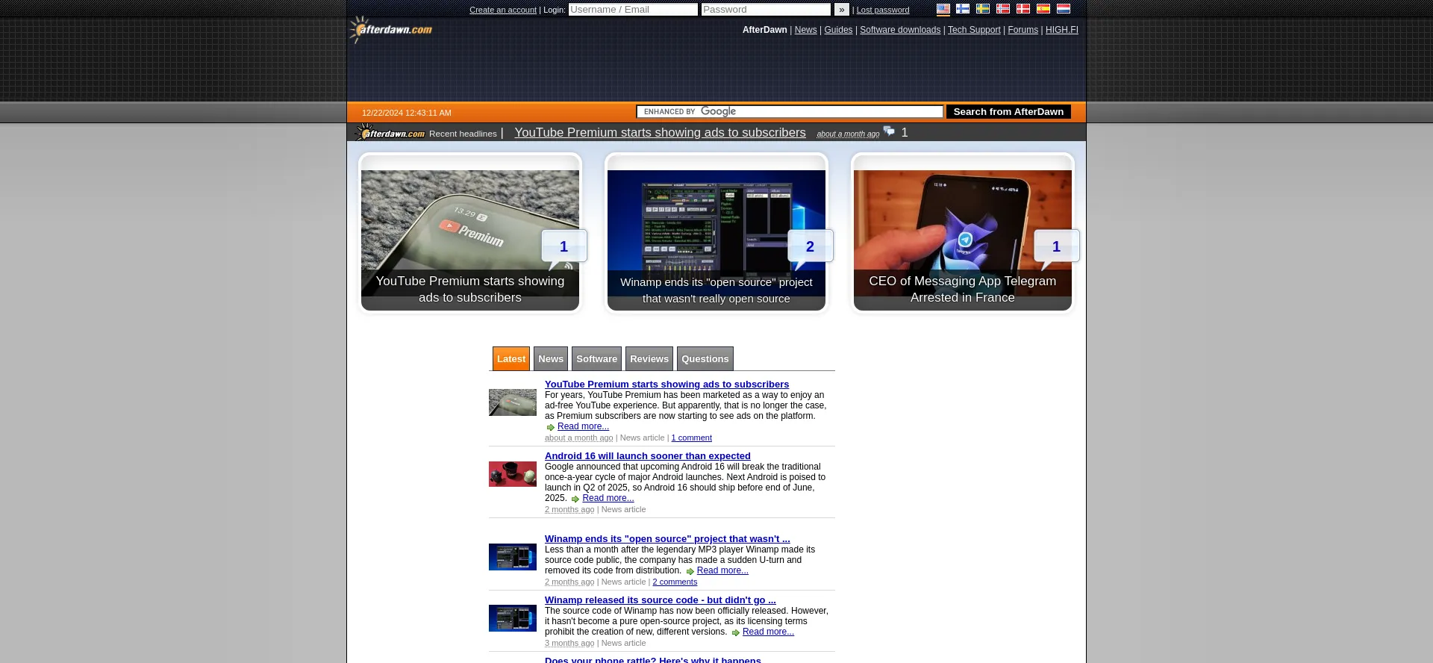
Task: Switch to the Questions tab
Action: [705, 358]
